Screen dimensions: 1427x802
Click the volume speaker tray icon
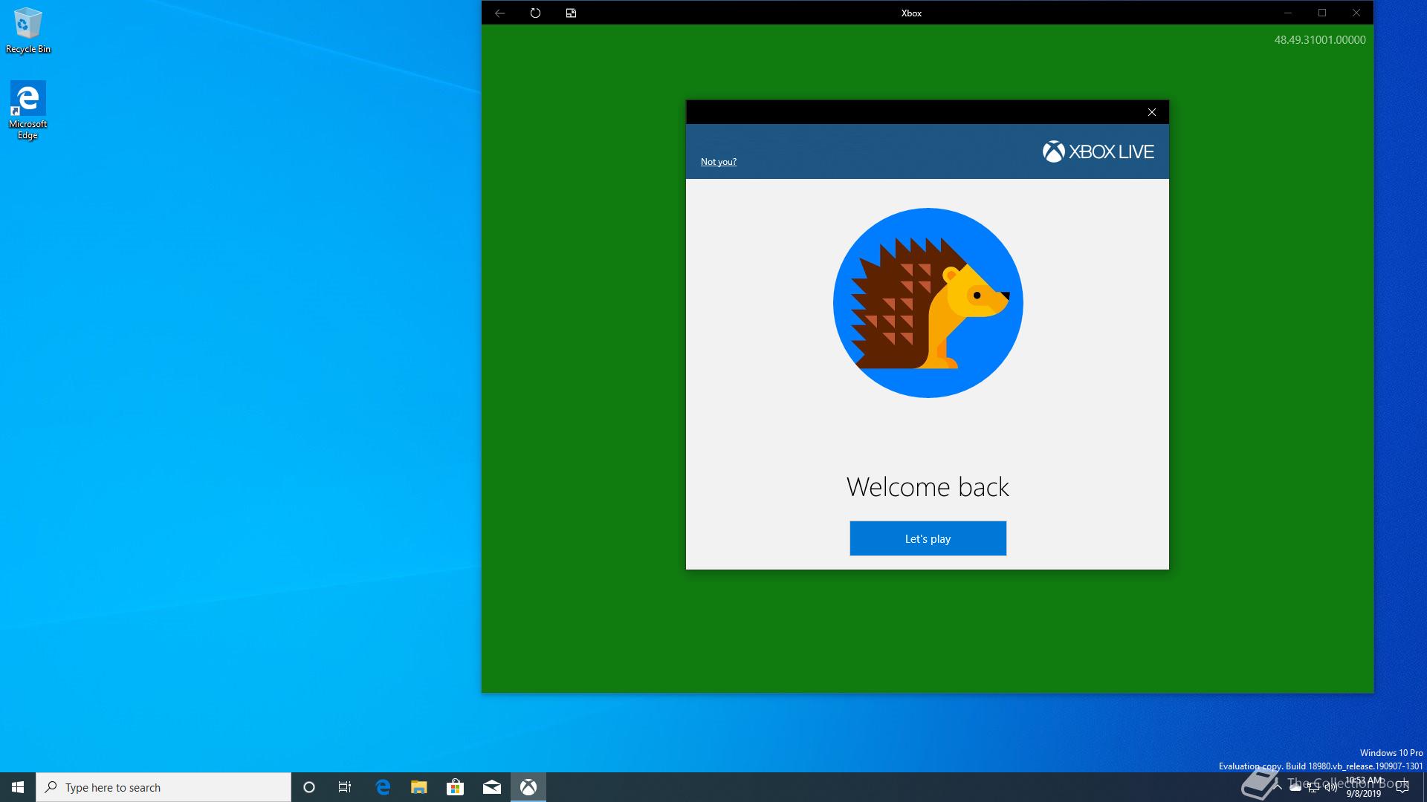[1331, 787]
